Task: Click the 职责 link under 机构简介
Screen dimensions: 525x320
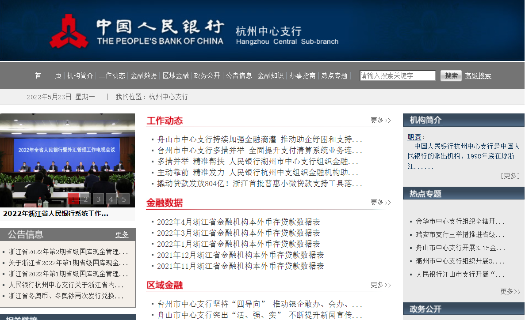Action: point(414,137)
